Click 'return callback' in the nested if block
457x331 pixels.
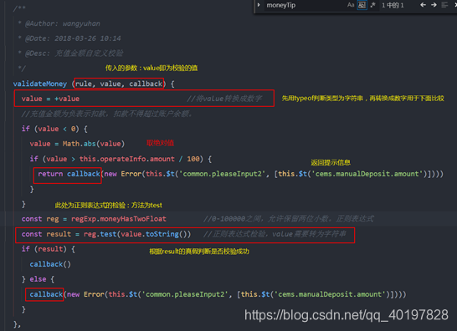(69, 174)
